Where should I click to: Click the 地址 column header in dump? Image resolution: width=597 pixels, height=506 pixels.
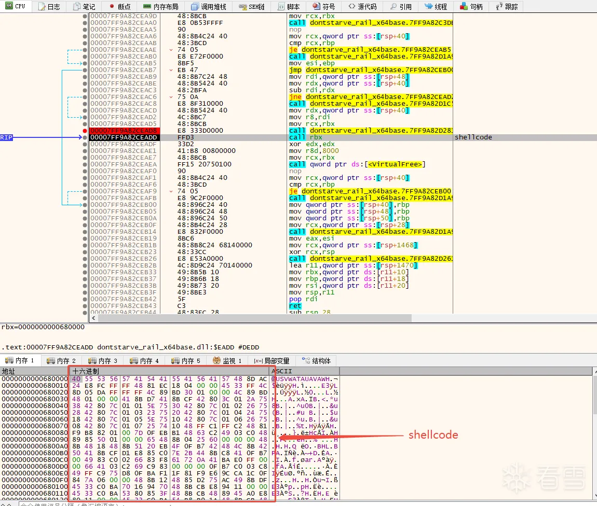tap(34, 371)
